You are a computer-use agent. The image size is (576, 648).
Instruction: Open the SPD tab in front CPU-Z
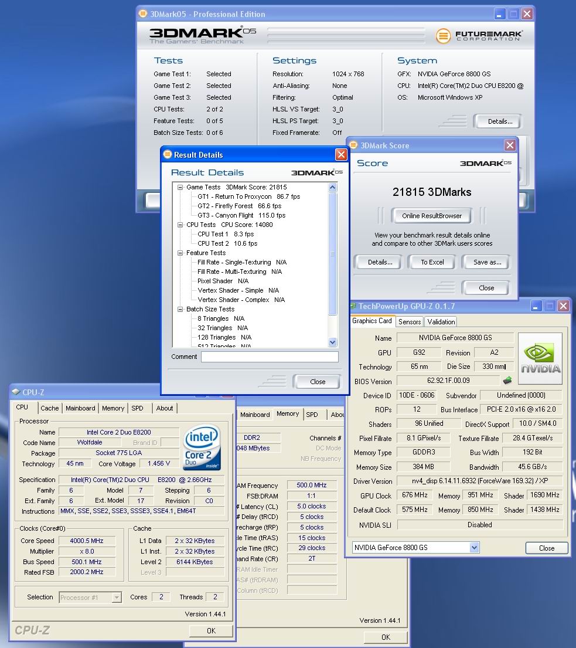click(138, 408)
